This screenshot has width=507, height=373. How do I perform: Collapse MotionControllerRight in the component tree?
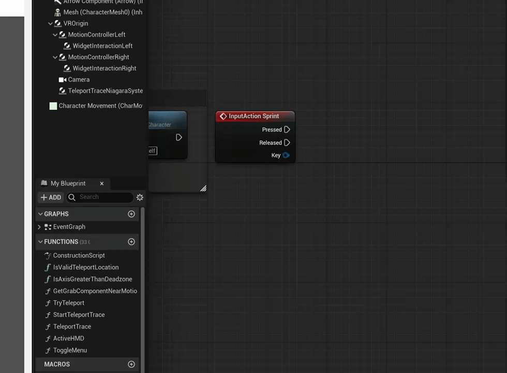click(x=55, y=57)
